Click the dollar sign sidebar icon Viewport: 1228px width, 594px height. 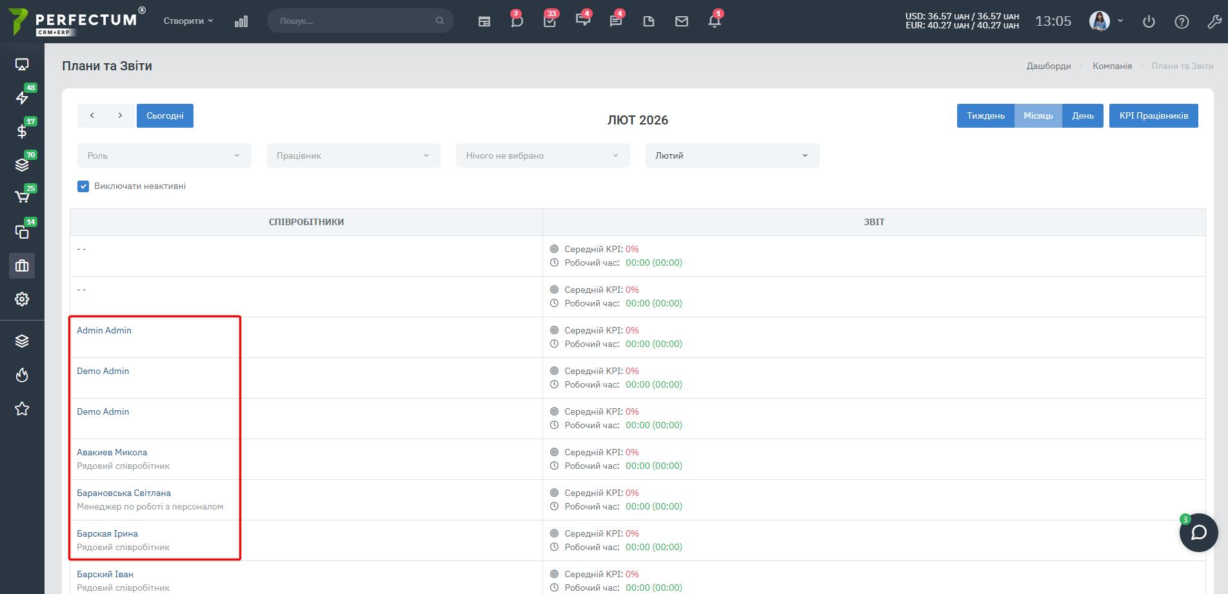point(22,131)
